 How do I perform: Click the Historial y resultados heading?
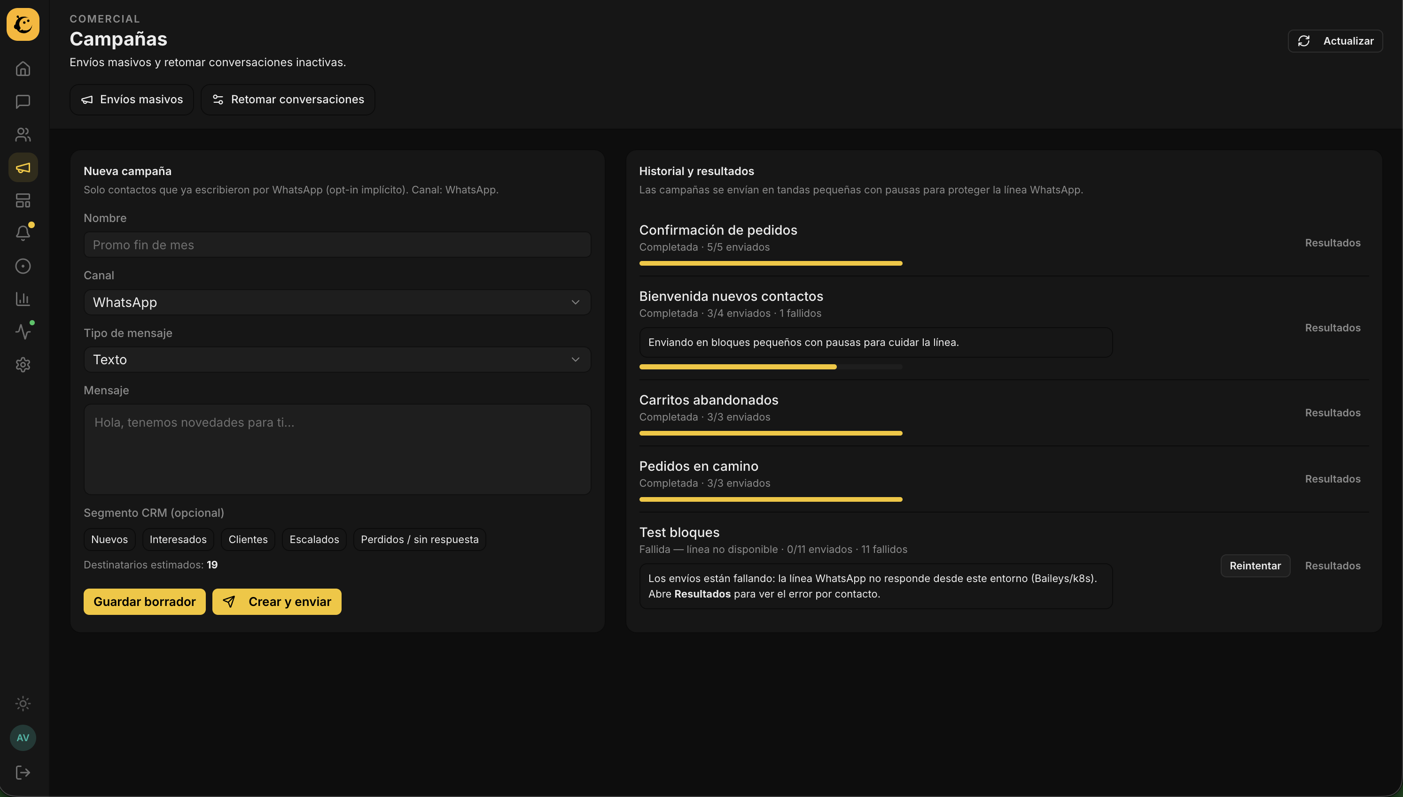click(697, 171)
